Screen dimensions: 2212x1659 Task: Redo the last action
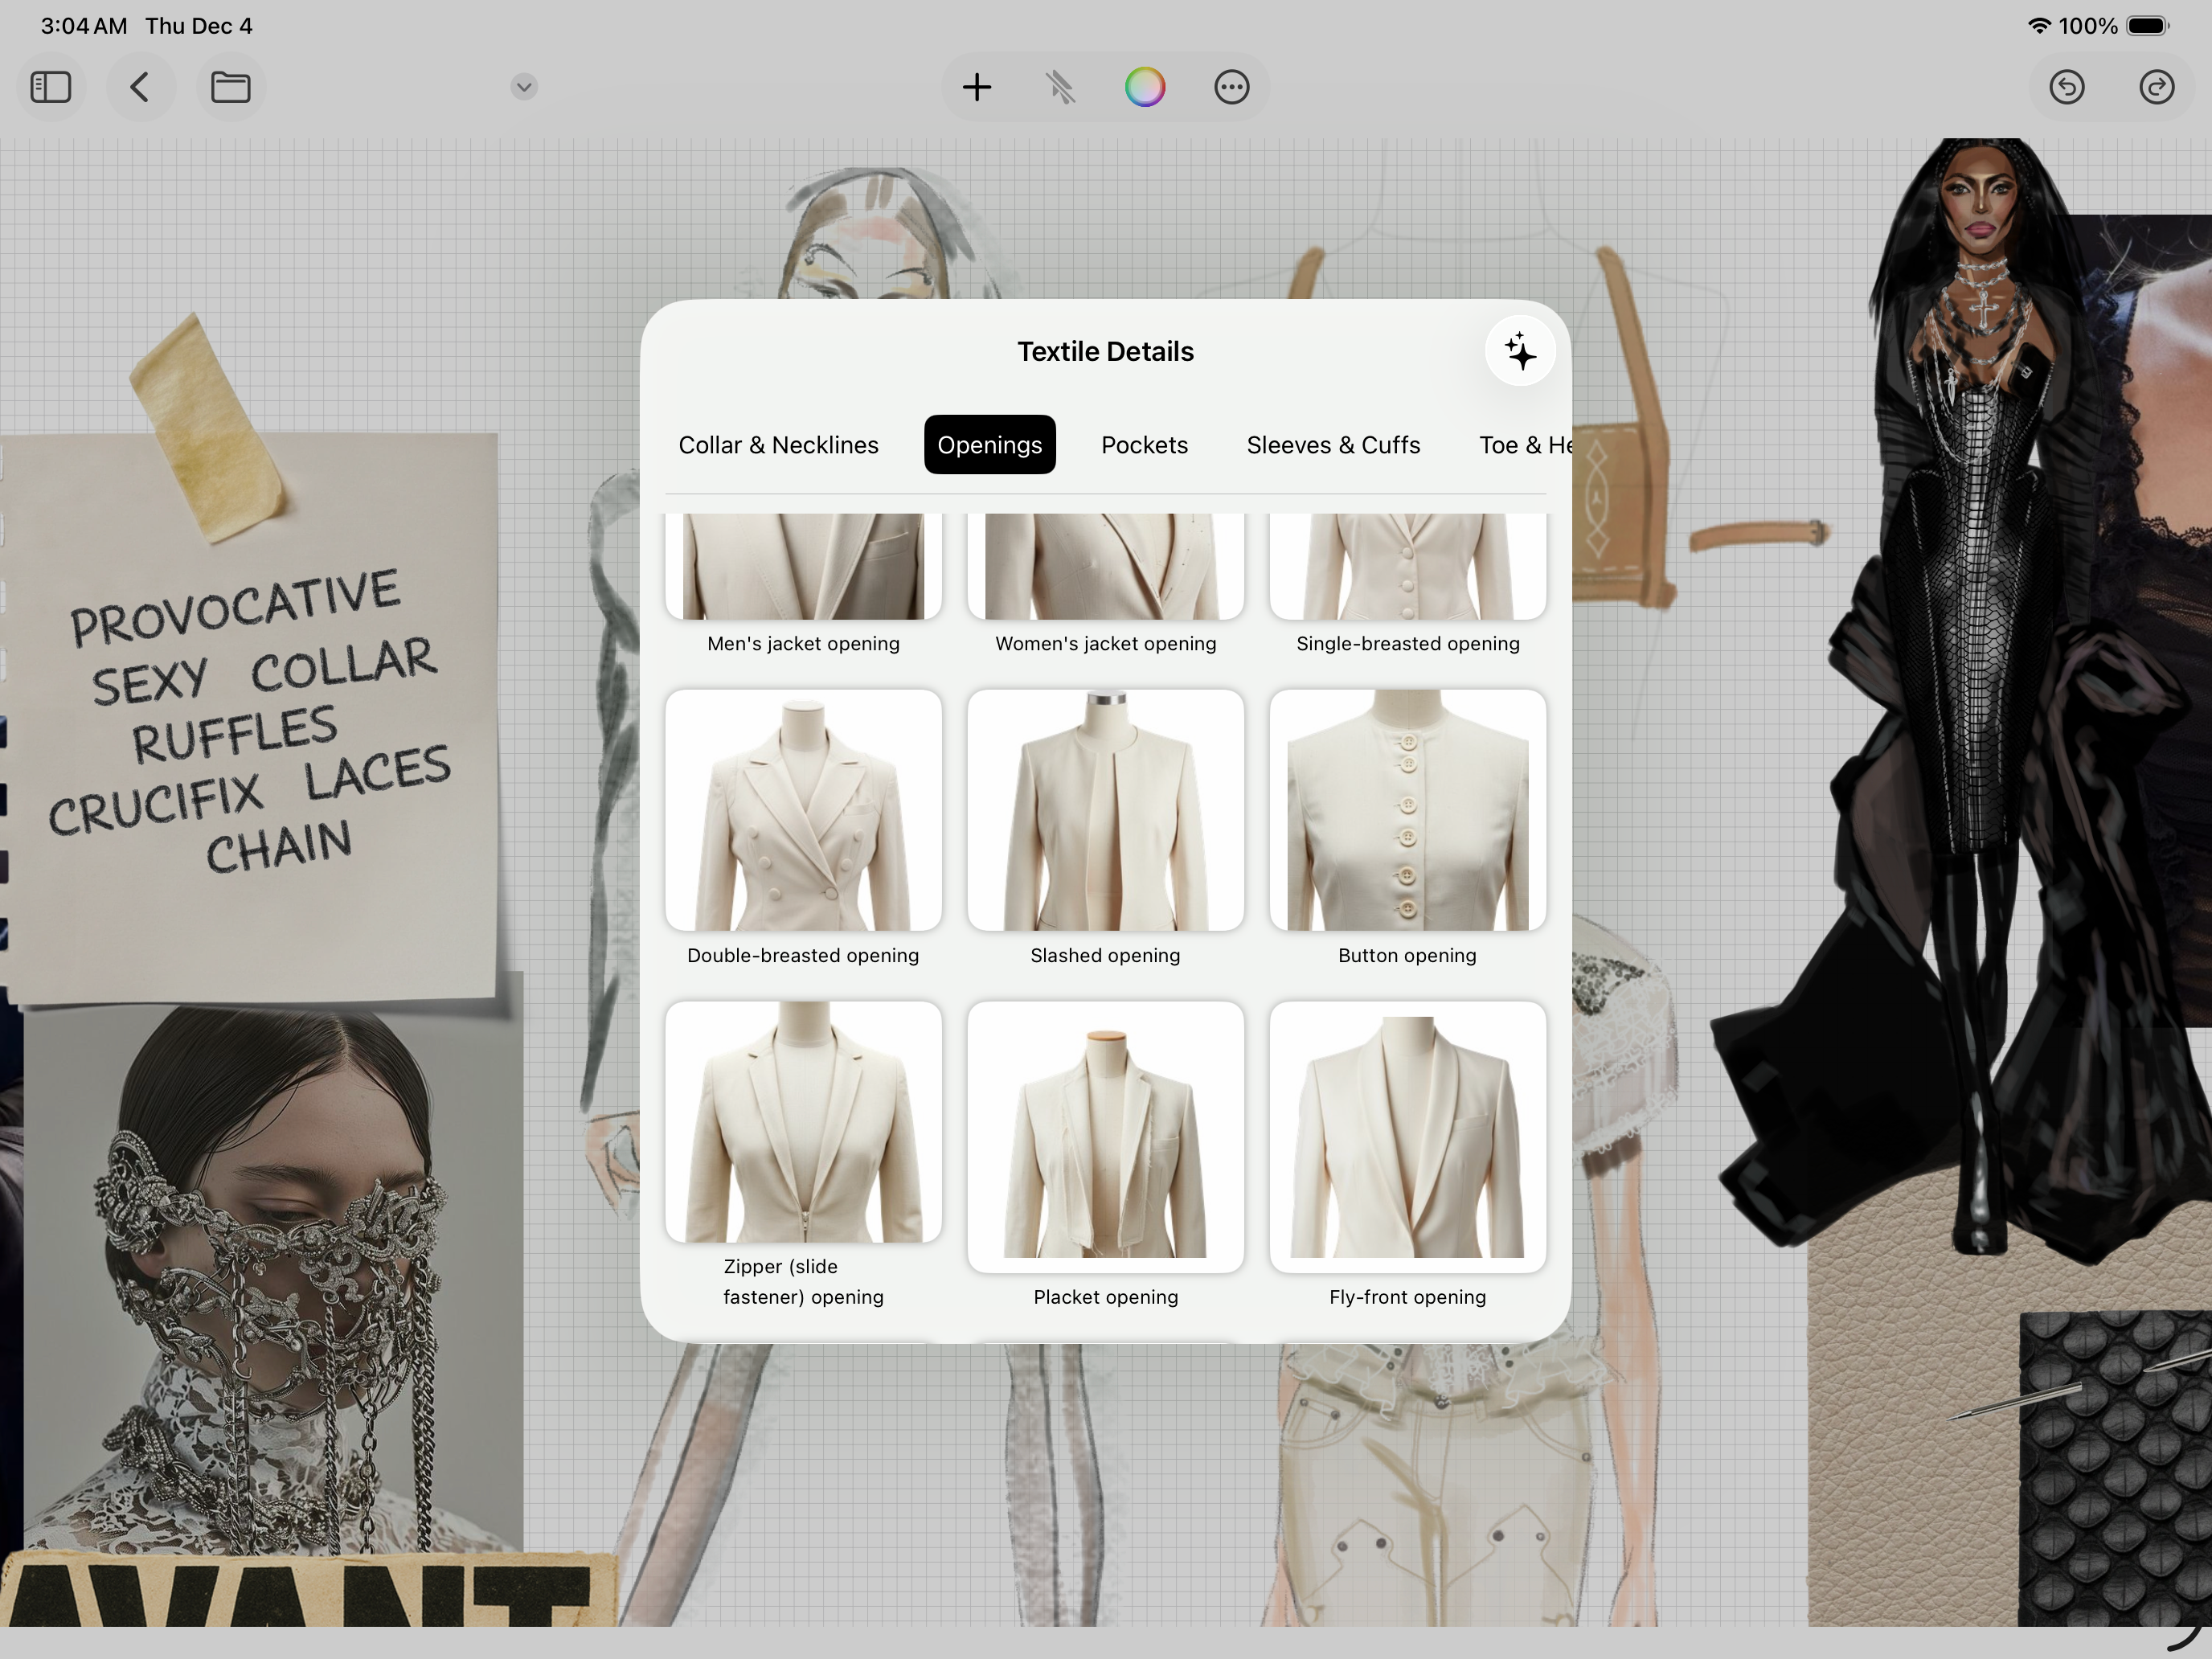[2156, 87]
